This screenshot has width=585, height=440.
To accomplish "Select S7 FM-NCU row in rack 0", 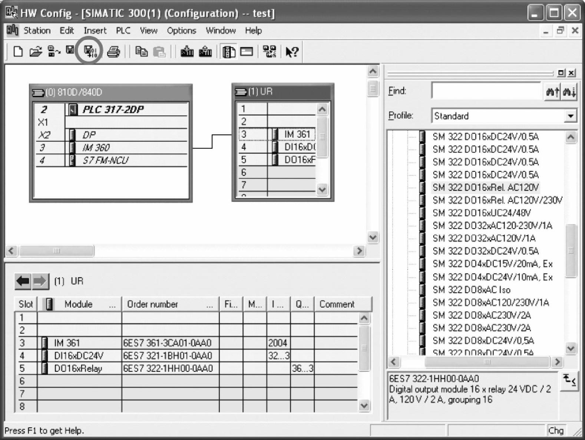I will [111, 160].
